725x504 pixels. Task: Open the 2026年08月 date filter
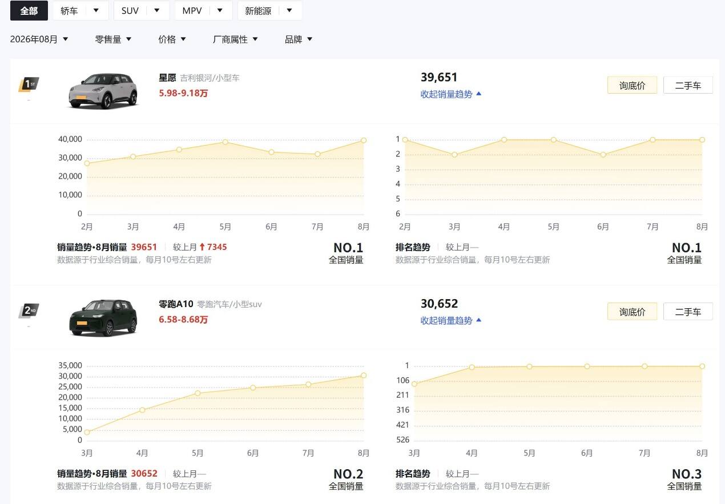(39, 39)
